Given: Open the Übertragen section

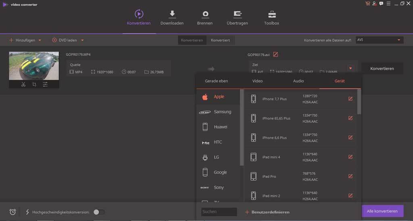Looking at the screenshot, I should (237, 18).
